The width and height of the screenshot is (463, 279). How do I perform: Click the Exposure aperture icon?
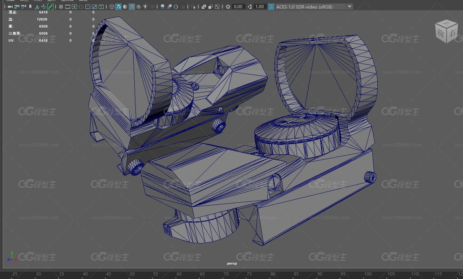pyautogui.click(x=228, y=7)
